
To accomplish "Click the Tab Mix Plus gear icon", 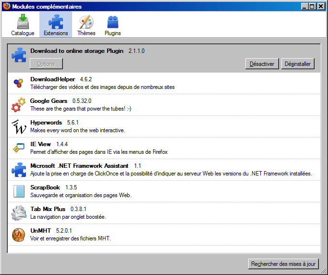I will 19,213.
